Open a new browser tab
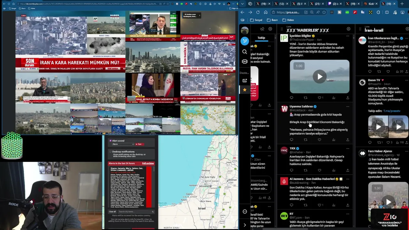409x230 pixels. click(x=402, y=4)
